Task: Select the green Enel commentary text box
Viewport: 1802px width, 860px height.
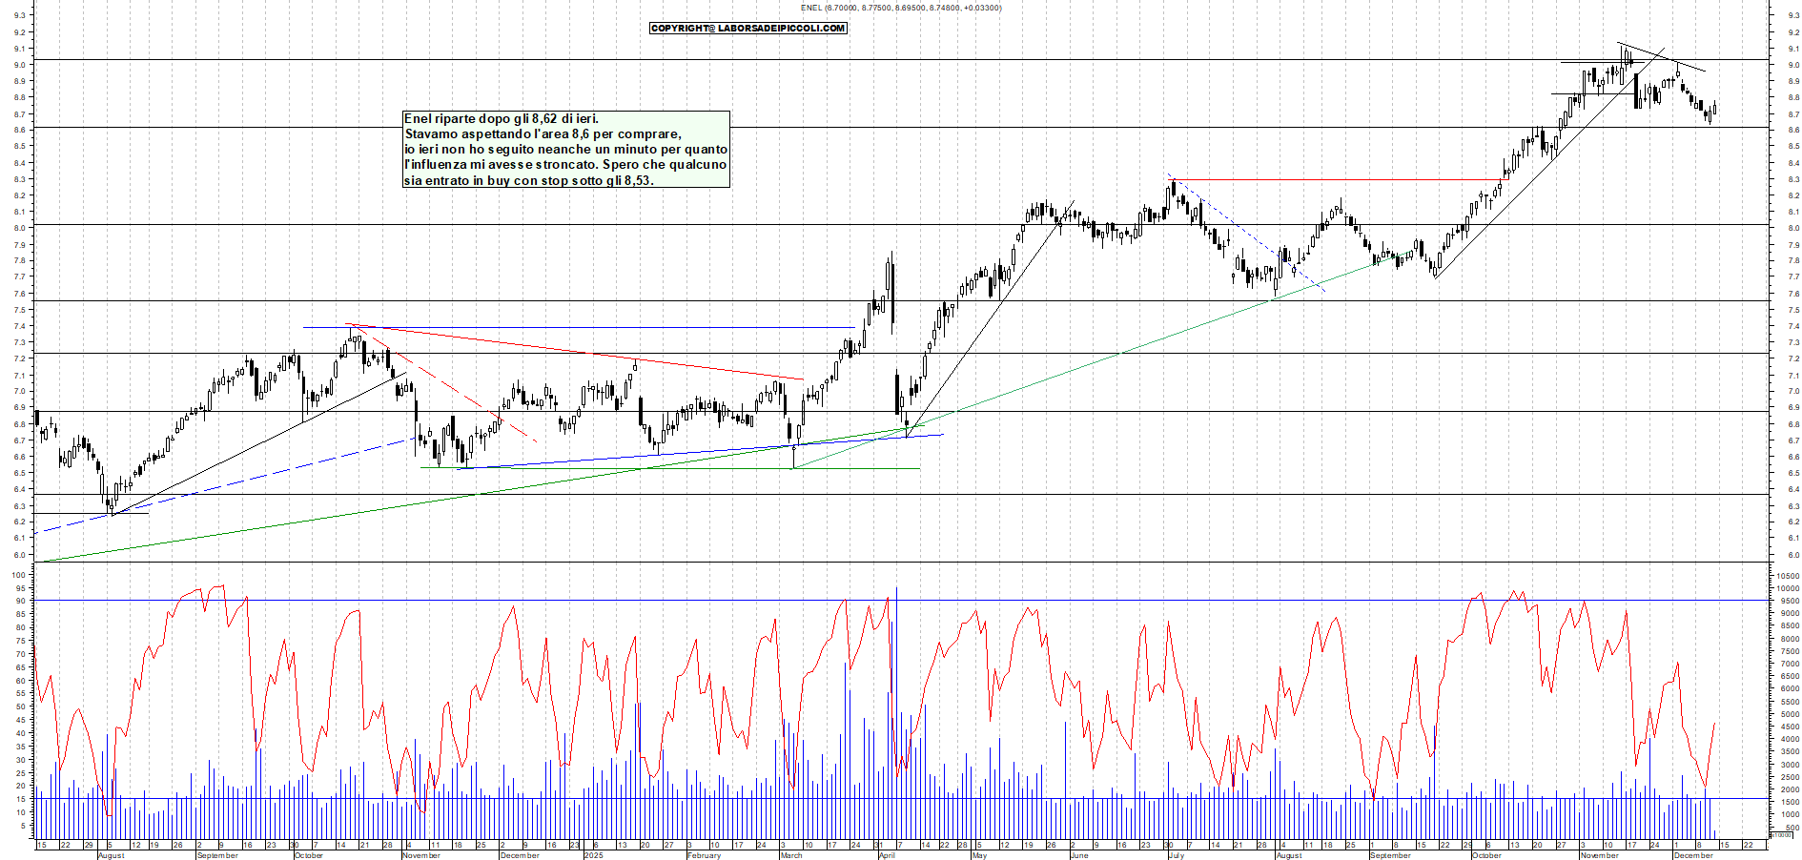Action: click(x=566, y=150)
